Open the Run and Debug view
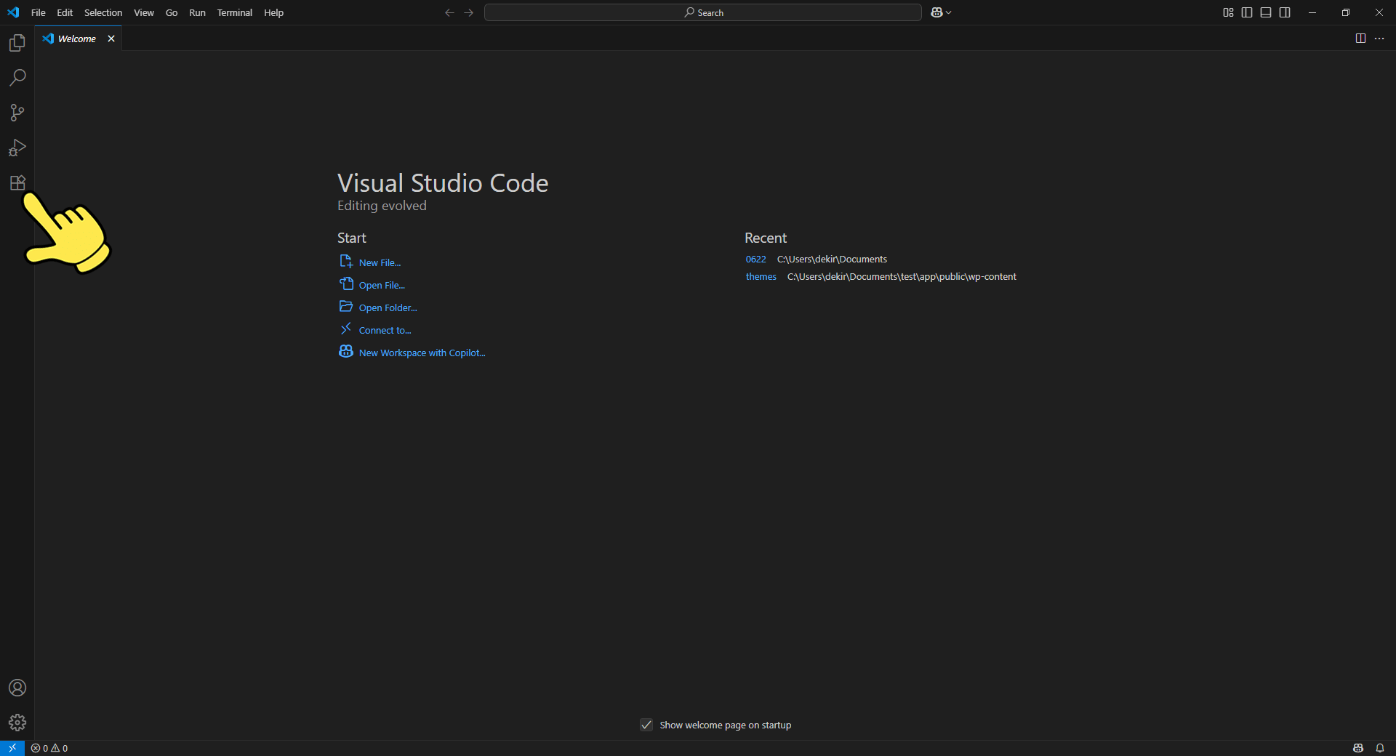 click(17, 148)
